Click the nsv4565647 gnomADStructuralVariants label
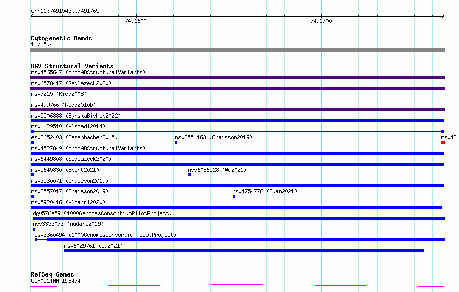 point(88,72)
